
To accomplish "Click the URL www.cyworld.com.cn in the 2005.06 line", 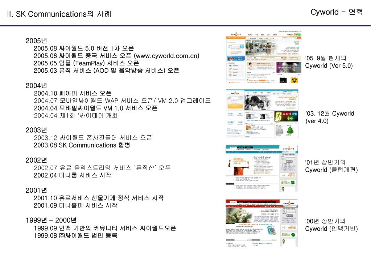I will [x=168, y=56].
